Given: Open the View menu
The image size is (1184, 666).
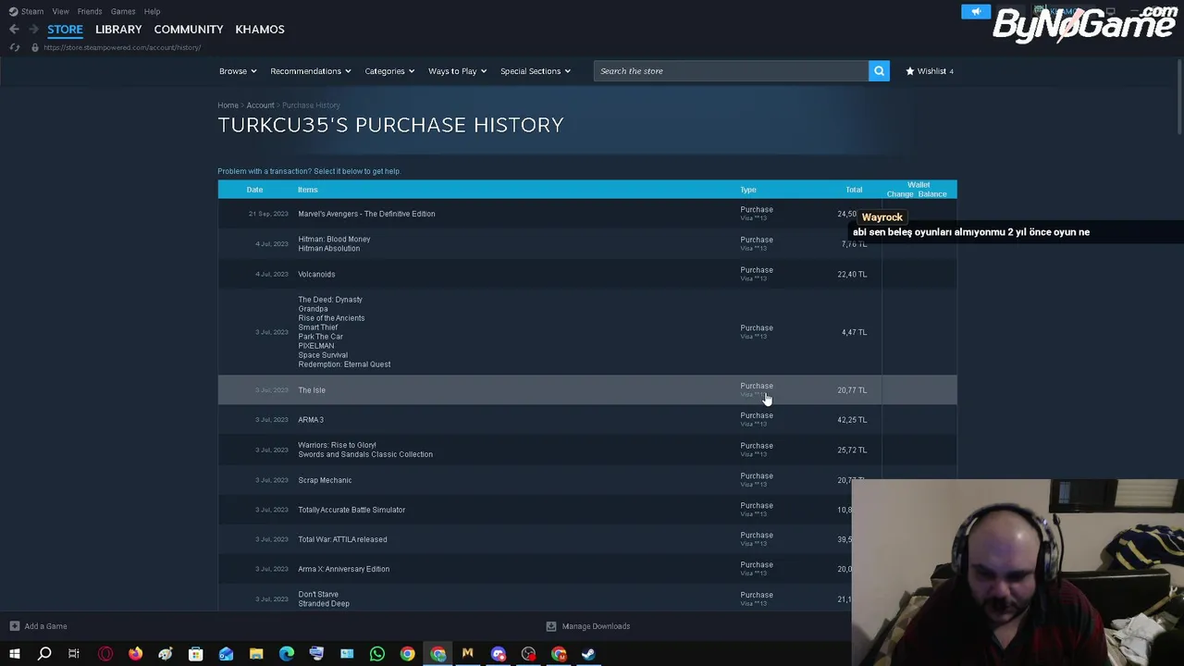Looking at the screenshot, I should [x=60, y=12].
